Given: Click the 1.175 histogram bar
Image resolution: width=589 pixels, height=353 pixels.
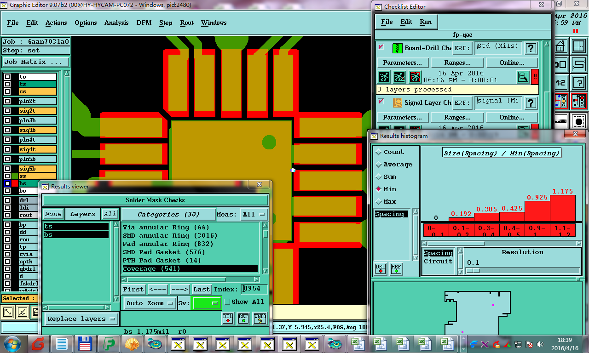Looking at the screenshot, I should (563, 209).
